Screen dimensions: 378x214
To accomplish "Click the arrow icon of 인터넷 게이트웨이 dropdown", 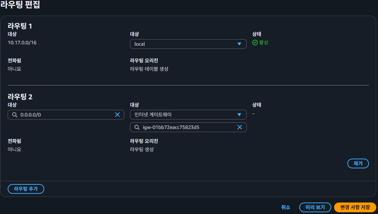I will (x=239, y=115).
